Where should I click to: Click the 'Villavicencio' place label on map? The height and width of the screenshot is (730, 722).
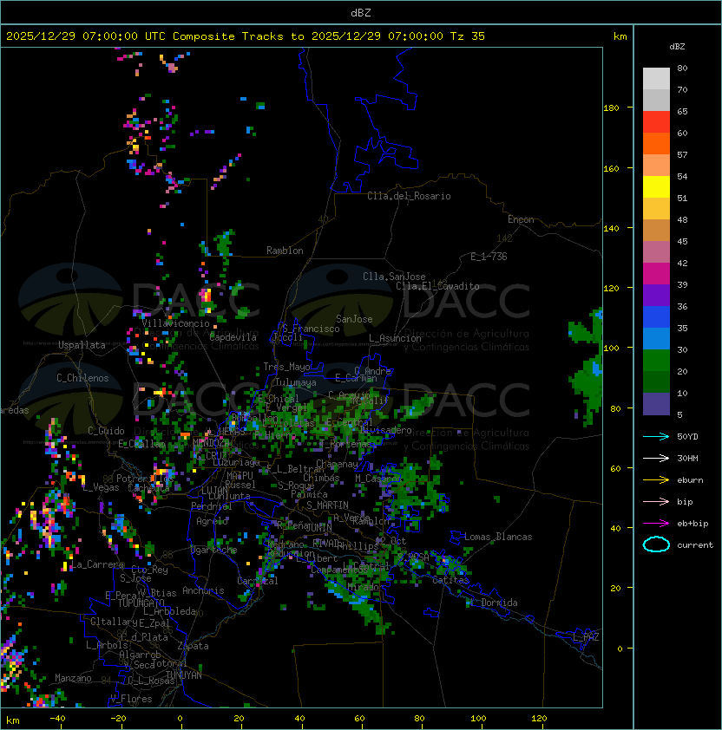pos(175,323)
